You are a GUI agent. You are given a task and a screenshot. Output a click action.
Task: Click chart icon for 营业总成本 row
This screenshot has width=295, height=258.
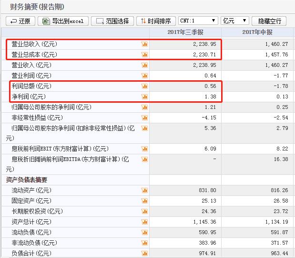tap(144, 54)
